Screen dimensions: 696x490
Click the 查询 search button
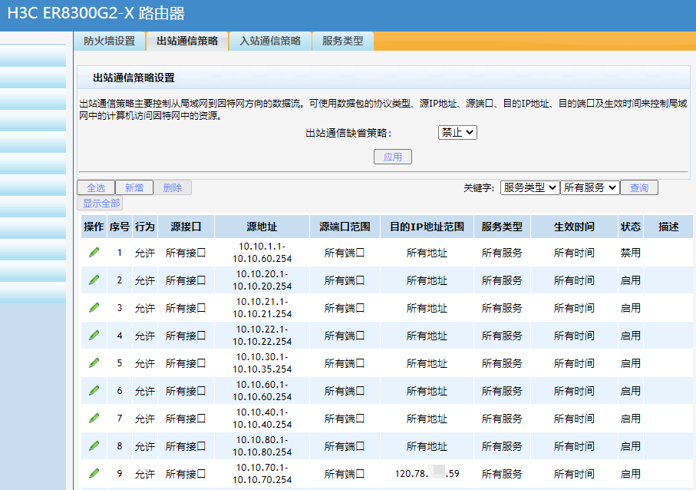639,187
